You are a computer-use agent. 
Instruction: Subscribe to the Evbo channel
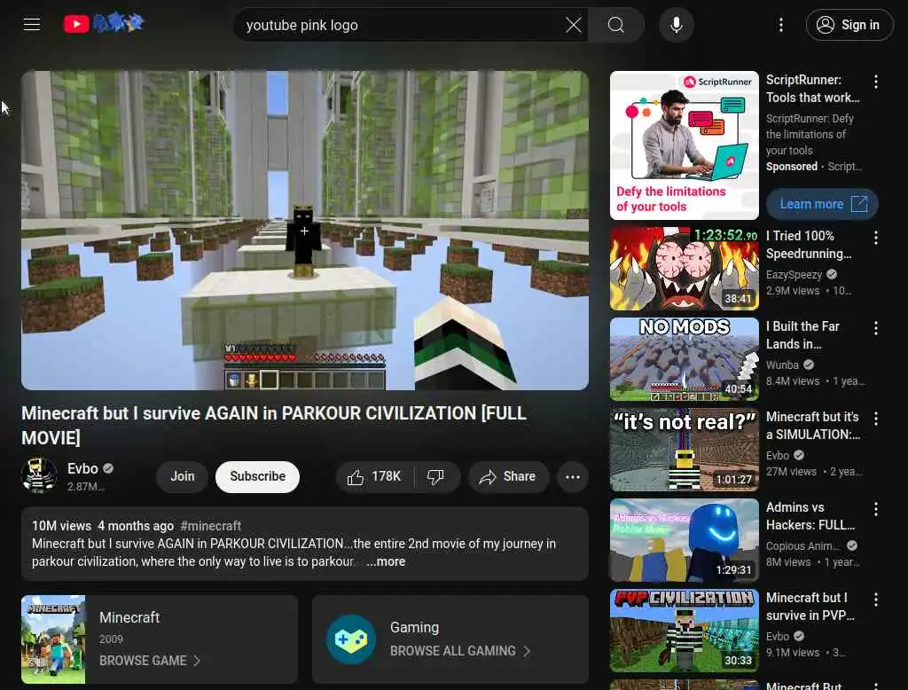[x=258, y=477]
